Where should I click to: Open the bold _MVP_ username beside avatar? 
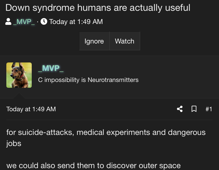coord(51,68)
